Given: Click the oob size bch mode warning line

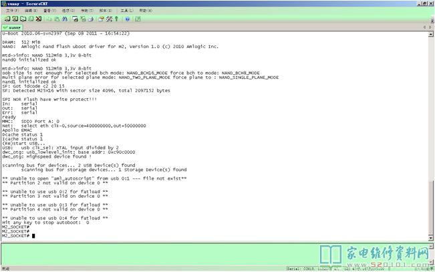Looking at the screenshot, I should pyautogui.click(x=131, y=73).
